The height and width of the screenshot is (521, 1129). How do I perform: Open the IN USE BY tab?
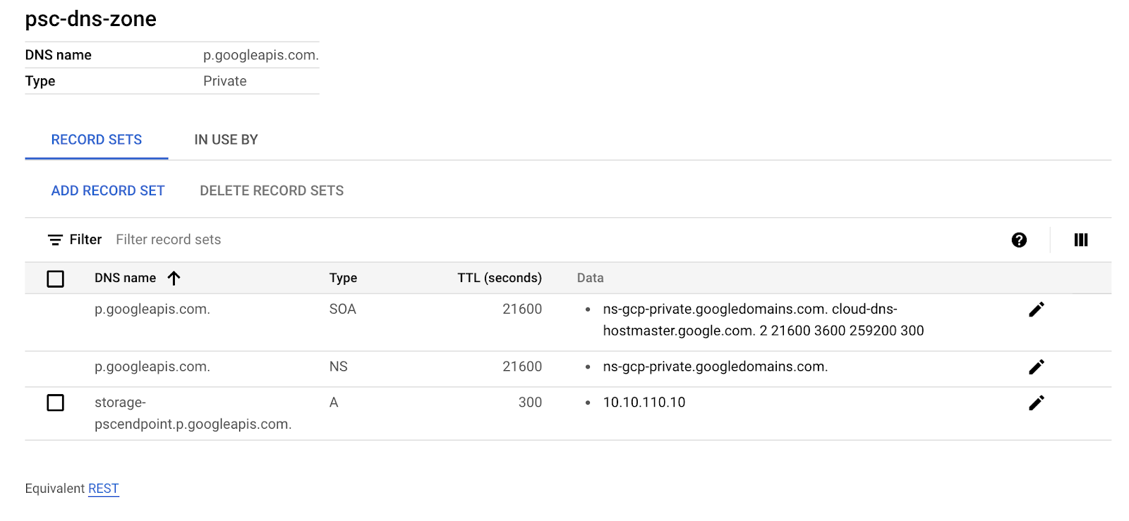226,140
